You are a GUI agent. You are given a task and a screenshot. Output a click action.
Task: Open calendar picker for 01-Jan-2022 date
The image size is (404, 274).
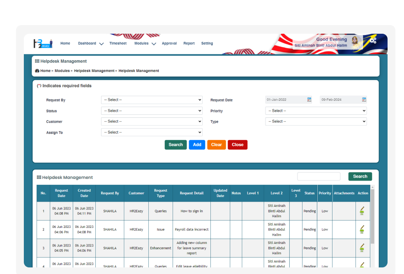click(x=309, y=100)
